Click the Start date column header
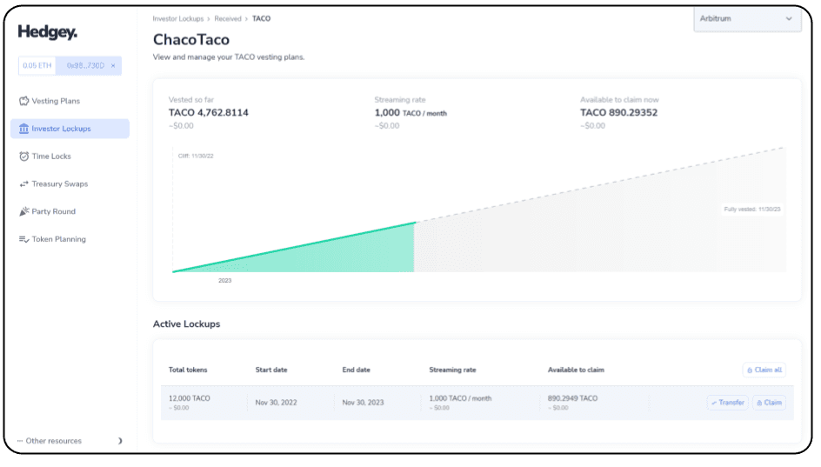 (x=271, y=370)
